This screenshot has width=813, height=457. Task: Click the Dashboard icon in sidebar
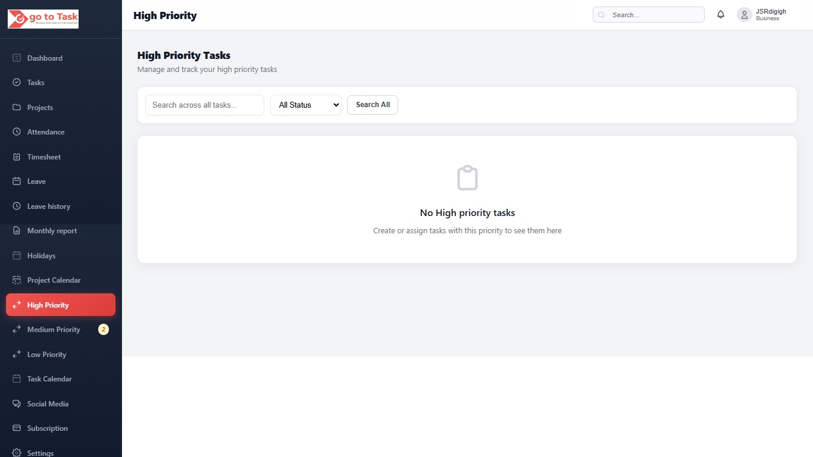[x=17, y=58]
